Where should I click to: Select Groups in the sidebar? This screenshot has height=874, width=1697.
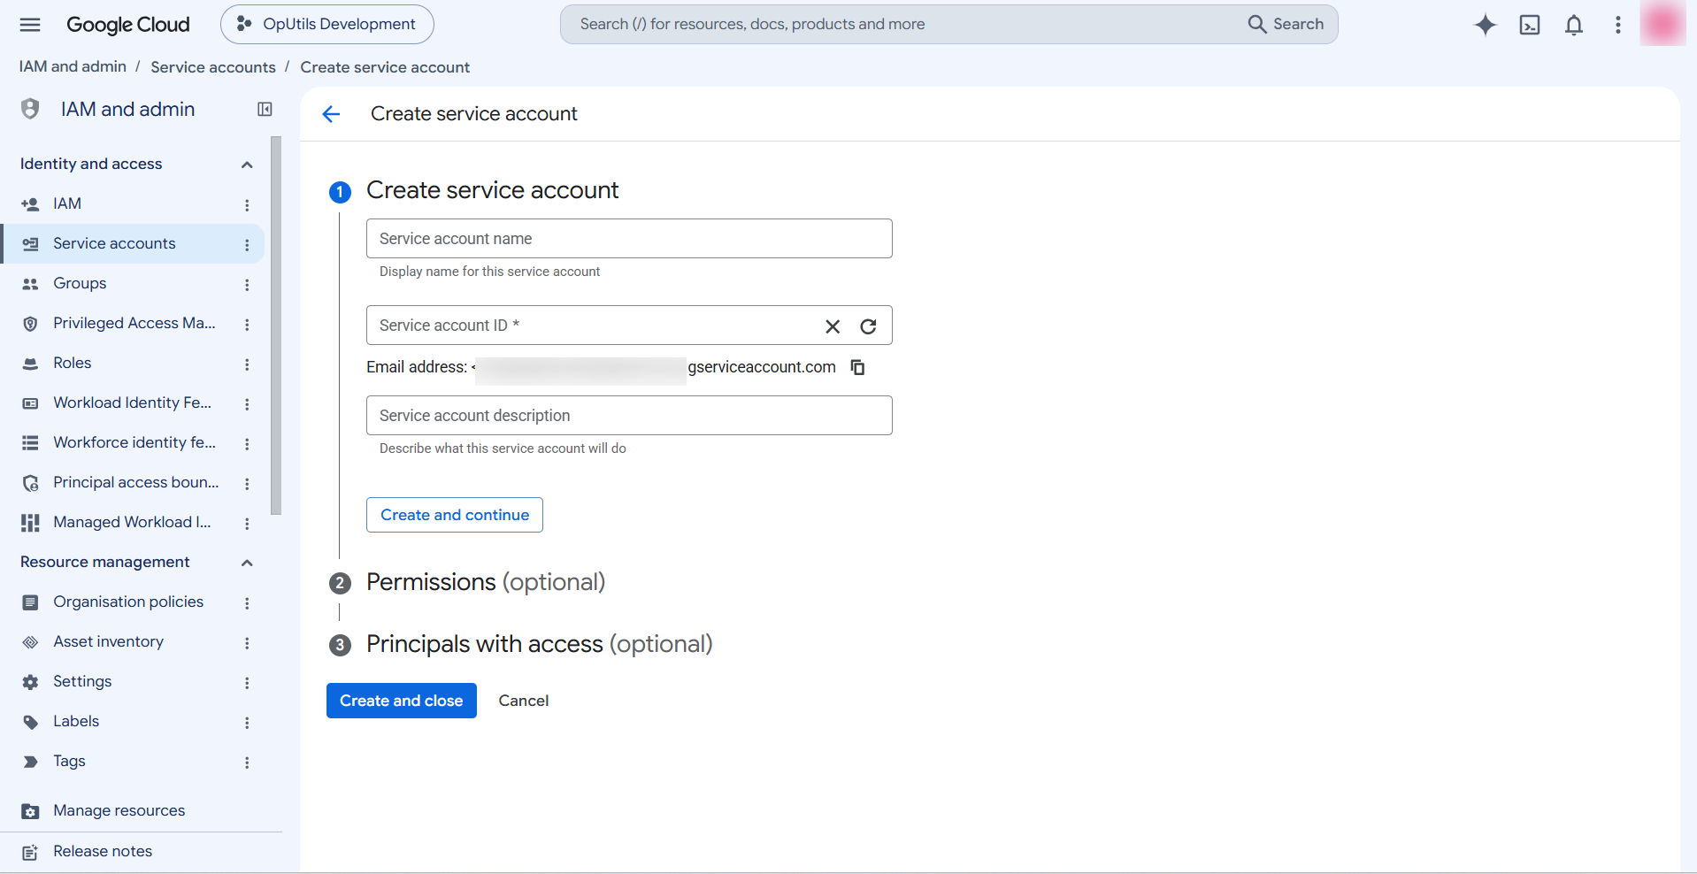click(80, 283)
